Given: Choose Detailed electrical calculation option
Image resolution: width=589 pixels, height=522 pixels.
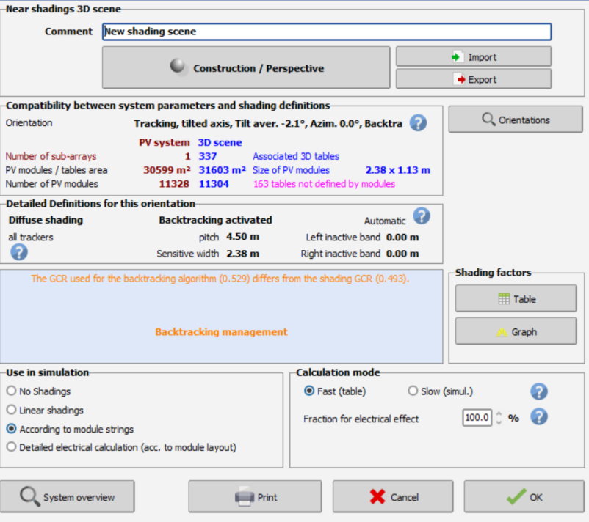Looking at the screenshot, I should [11, 446].
